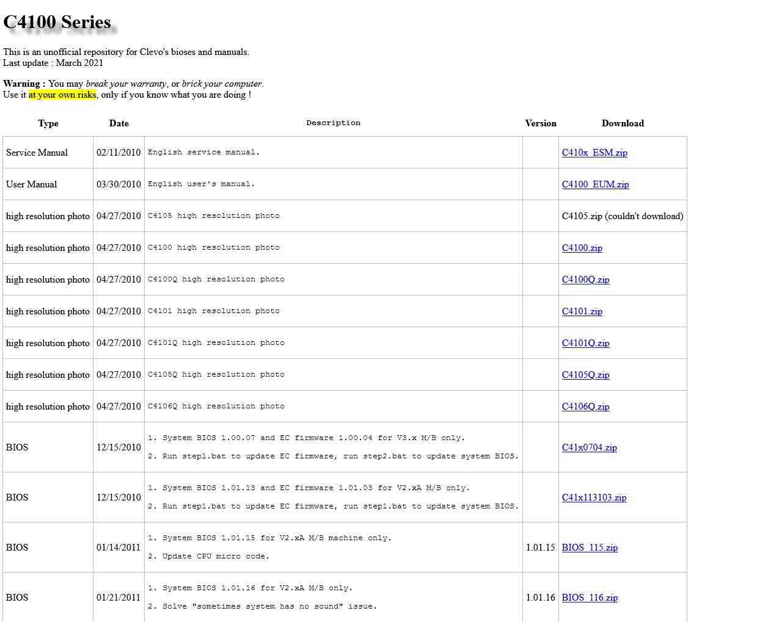Open the C4100_EUM.zip user manual link
The image size is (757, 622).
pyautogui.click(x=595, y=184)
